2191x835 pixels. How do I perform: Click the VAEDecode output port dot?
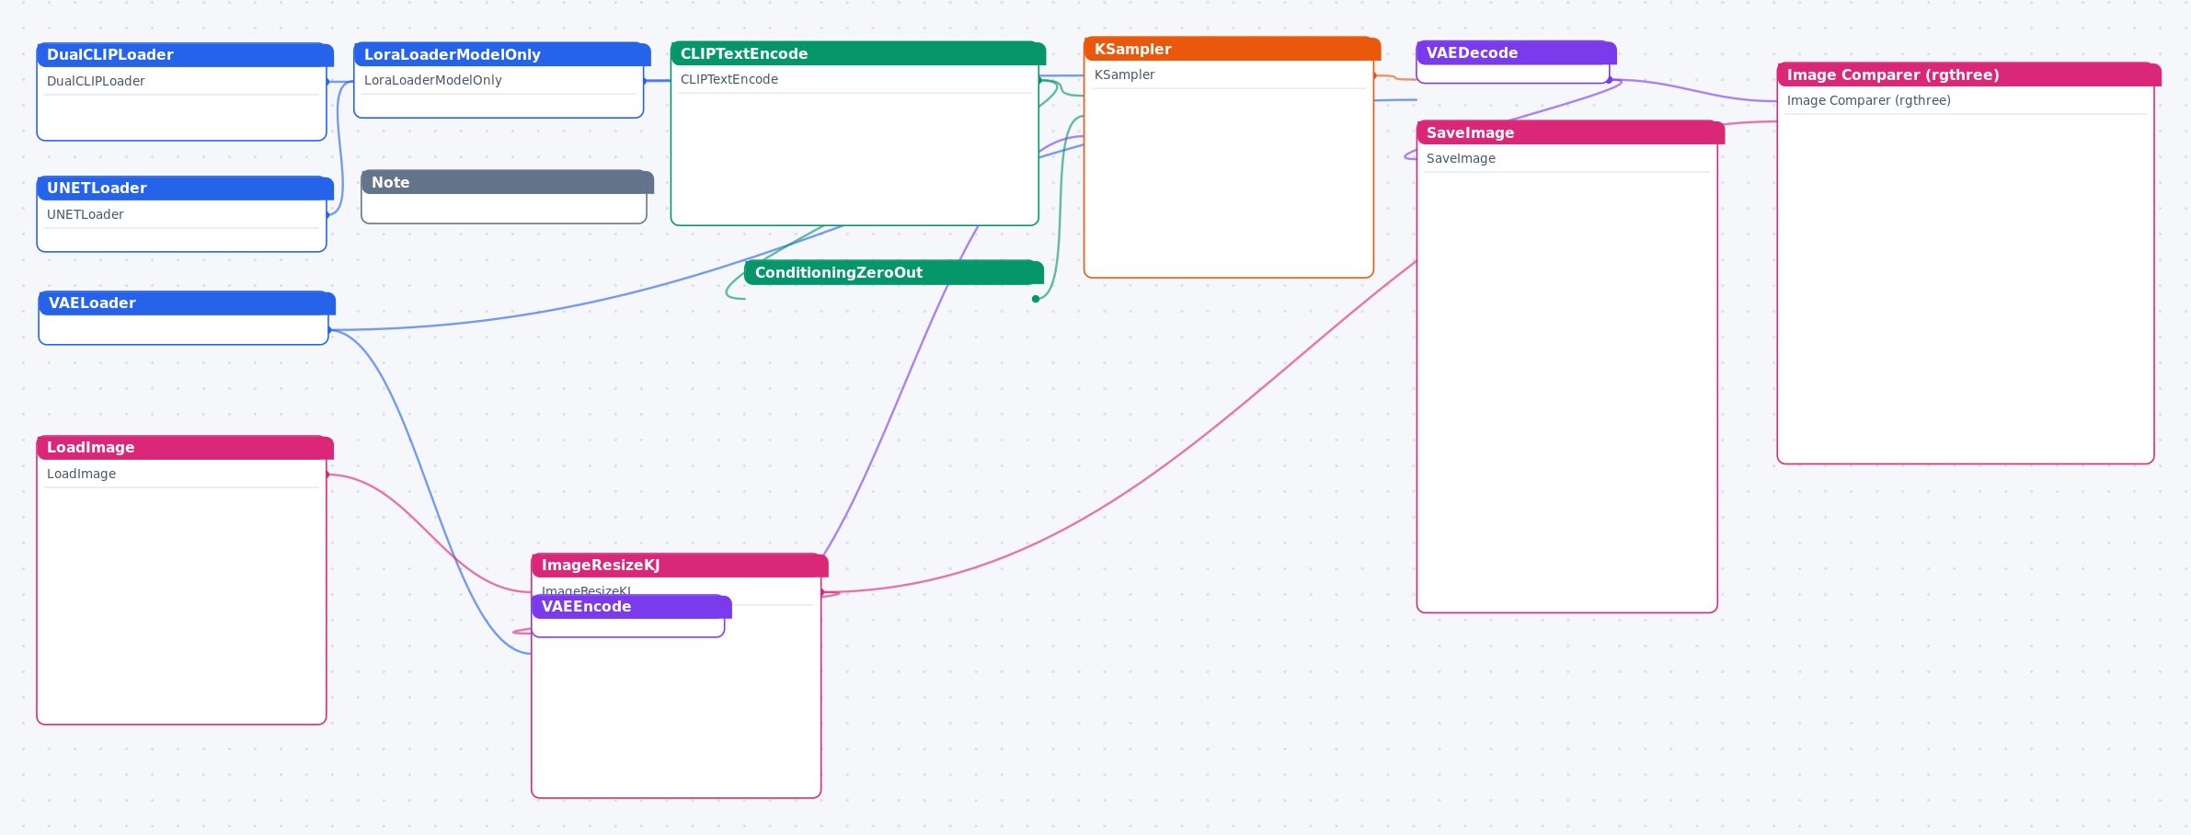[x=1610, y=80]
